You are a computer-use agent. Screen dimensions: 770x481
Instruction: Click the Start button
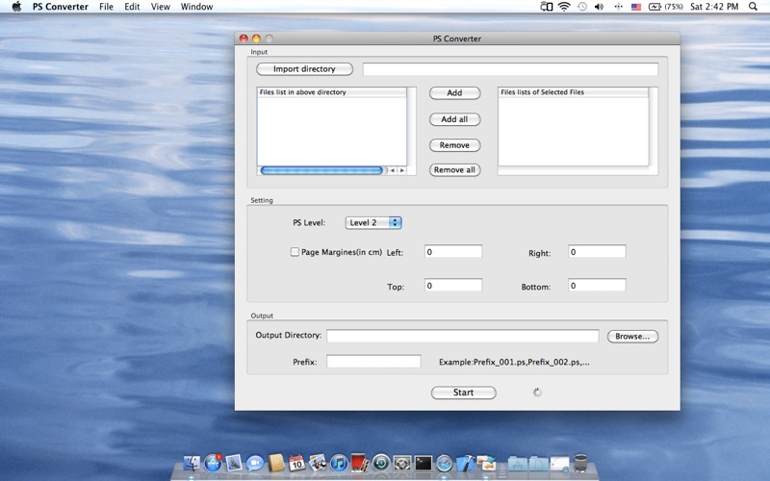pyautogui.click(x=464, y=392)
